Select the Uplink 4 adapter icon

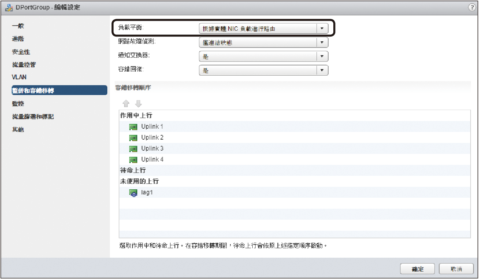(x=133, y=160)
